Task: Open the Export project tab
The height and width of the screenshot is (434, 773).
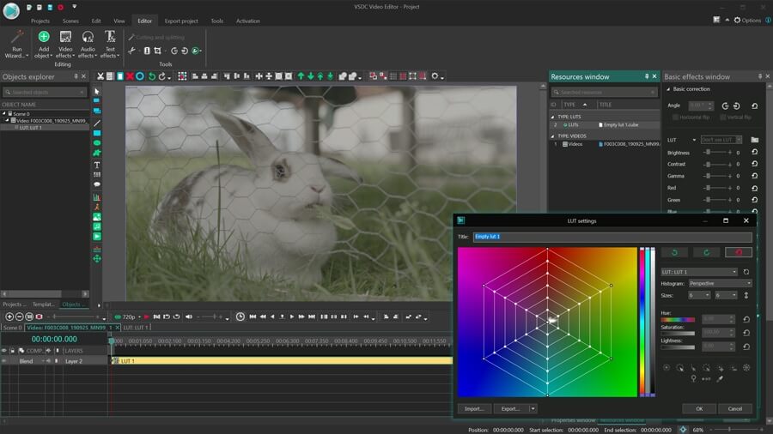Action: tap(181, 21)
